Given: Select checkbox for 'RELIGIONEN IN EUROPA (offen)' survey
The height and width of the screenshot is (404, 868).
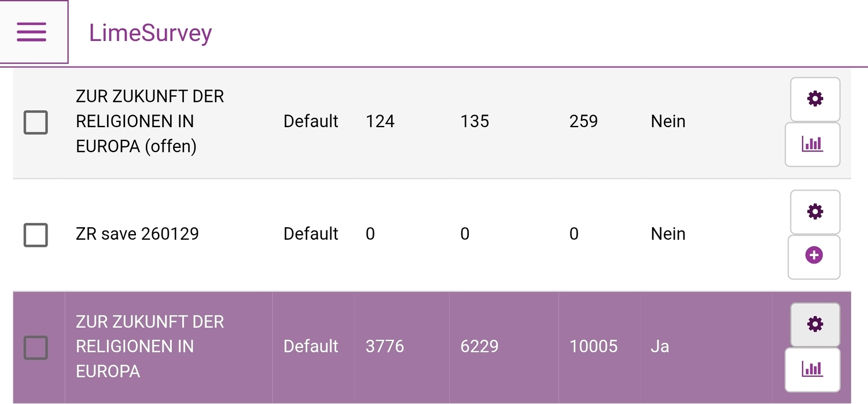Looking at the screenshot, I should tap(35, 122).
